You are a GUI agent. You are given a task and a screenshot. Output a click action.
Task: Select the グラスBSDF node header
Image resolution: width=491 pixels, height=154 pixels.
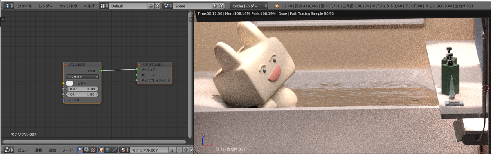point(82,65)
